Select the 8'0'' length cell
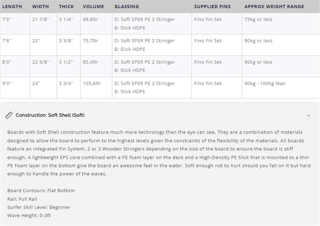The width and height of the screenshot is (320, 226). coord(7,62)
